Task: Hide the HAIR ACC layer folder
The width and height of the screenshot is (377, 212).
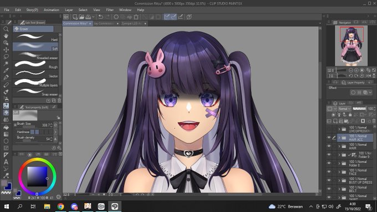Action: (x=329, y=138)
